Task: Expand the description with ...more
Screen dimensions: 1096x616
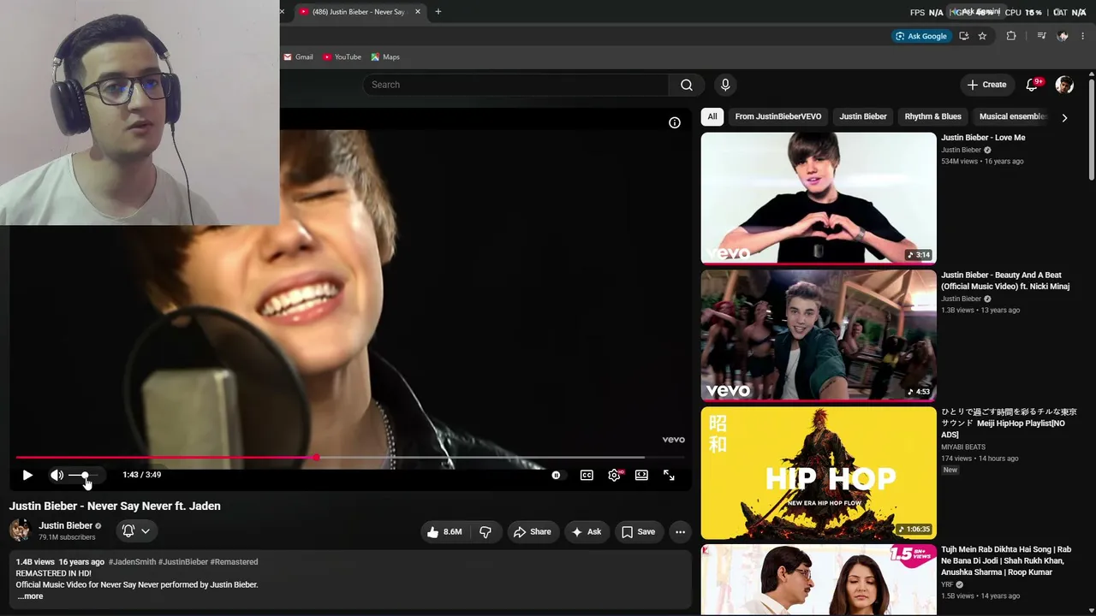Action: pyautogui.click(x=30, y=596)
